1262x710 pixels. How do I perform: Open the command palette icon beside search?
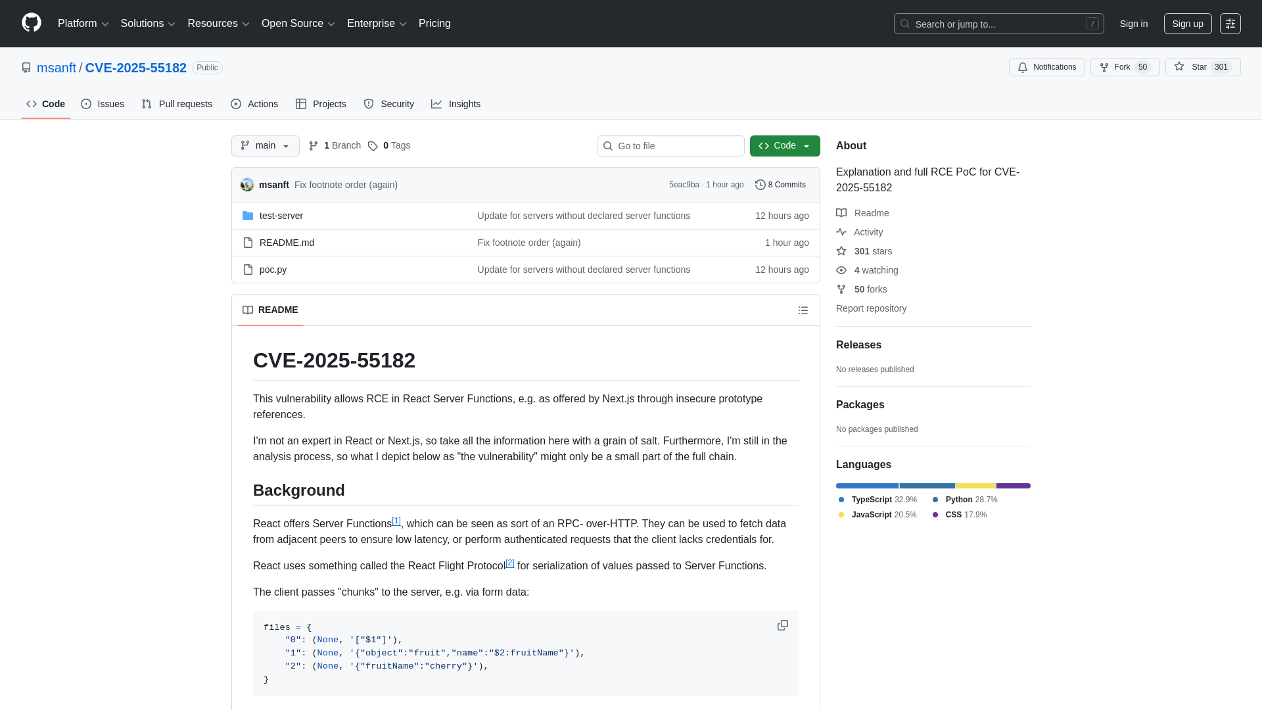pyautogui.click(x=1230, y=23)
